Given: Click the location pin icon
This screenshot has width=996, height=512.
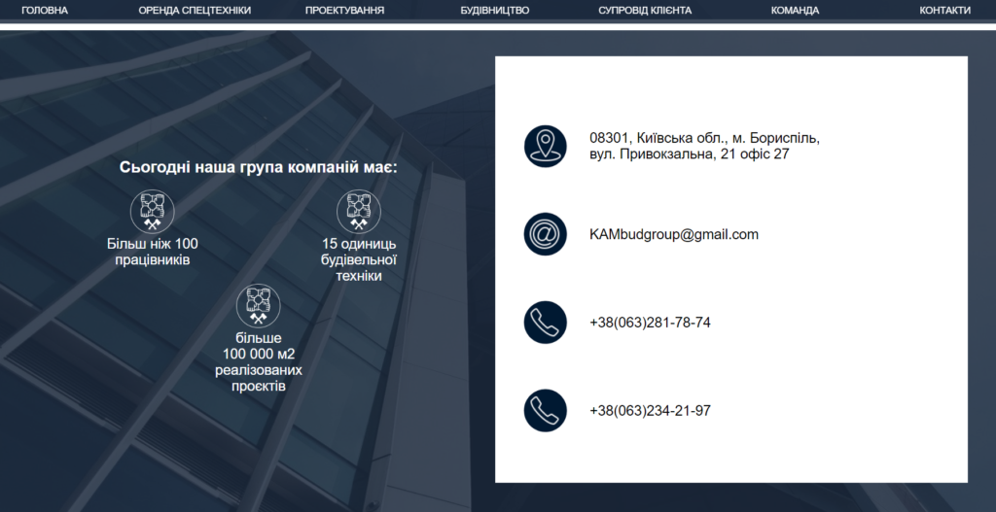Looking at the screenshot, I should pos(545,146).
